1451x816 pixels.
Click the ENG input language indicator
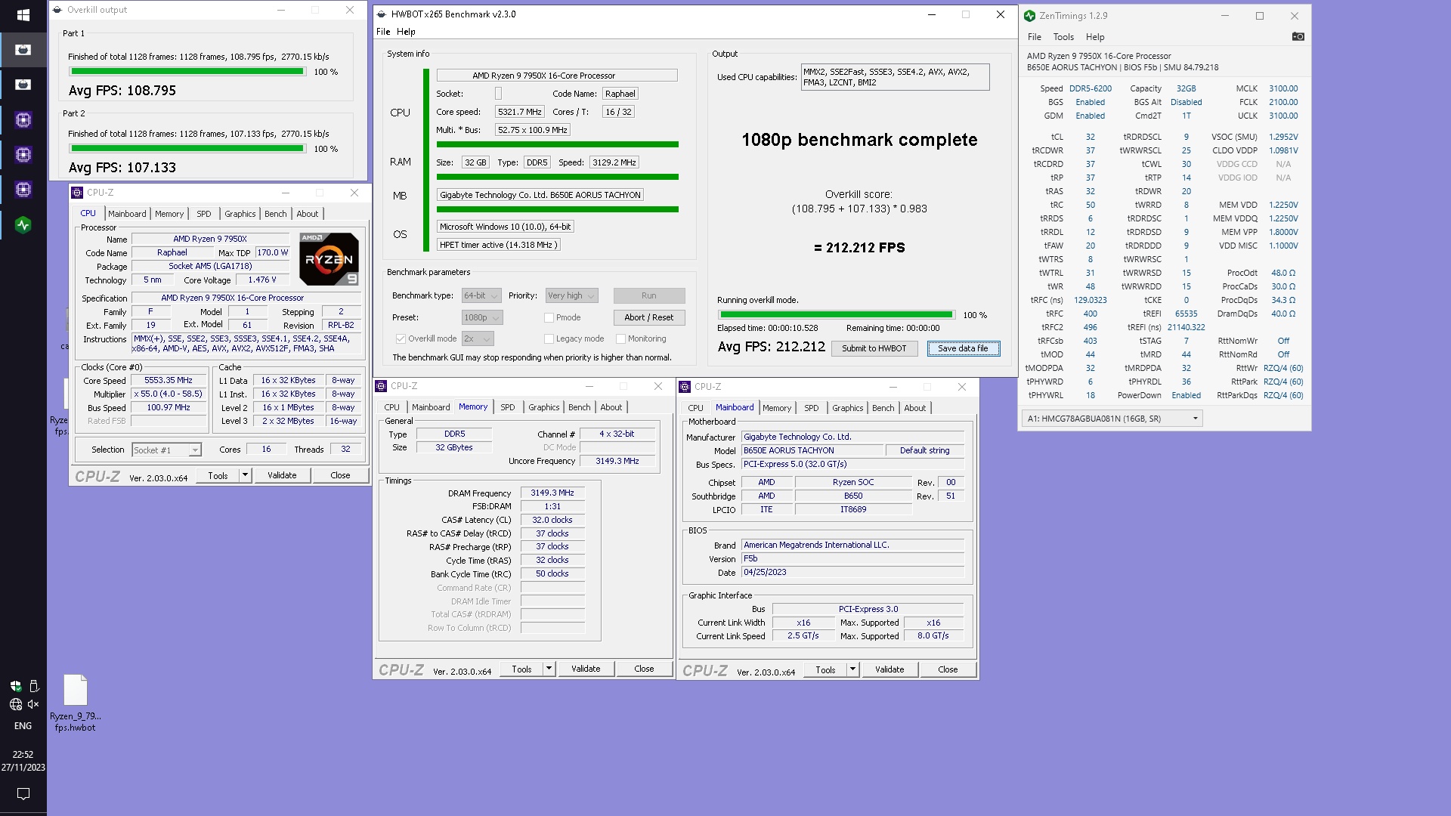tap(23, 726)
